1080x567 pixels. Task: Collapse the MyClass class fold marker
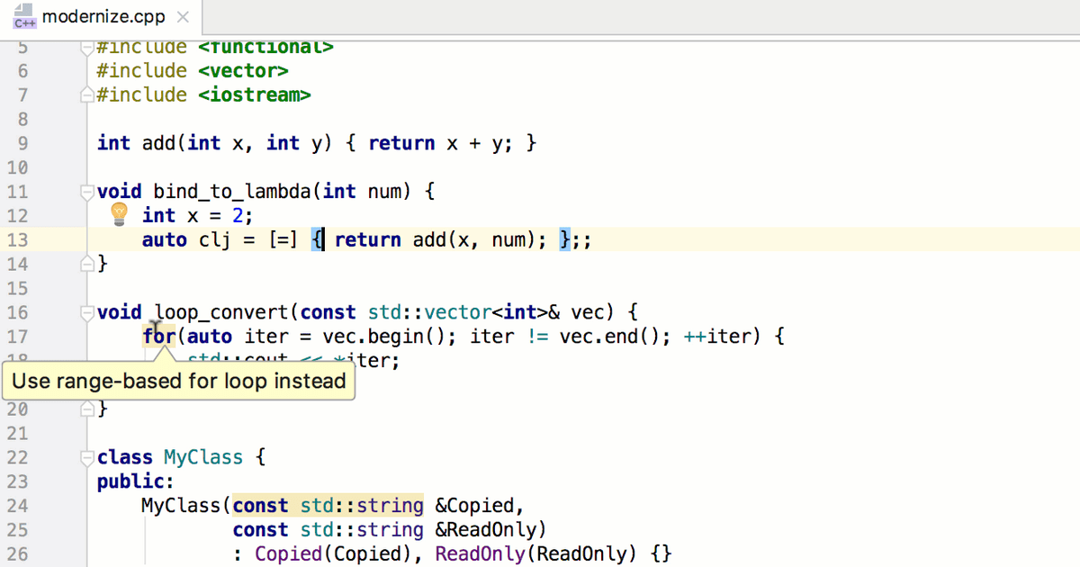pos(86,457)
